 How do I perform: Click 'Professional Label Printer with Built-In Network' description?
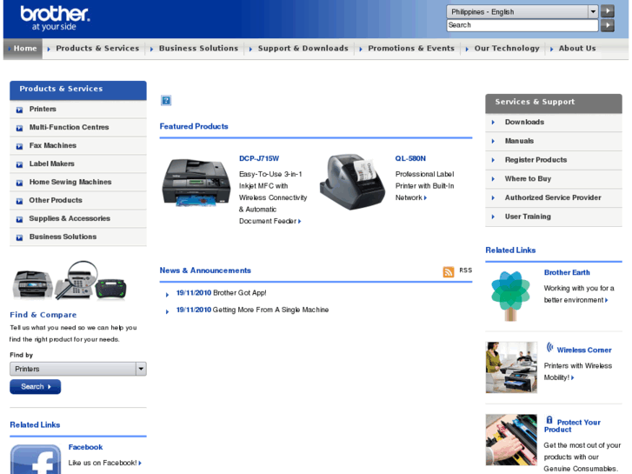424,185
